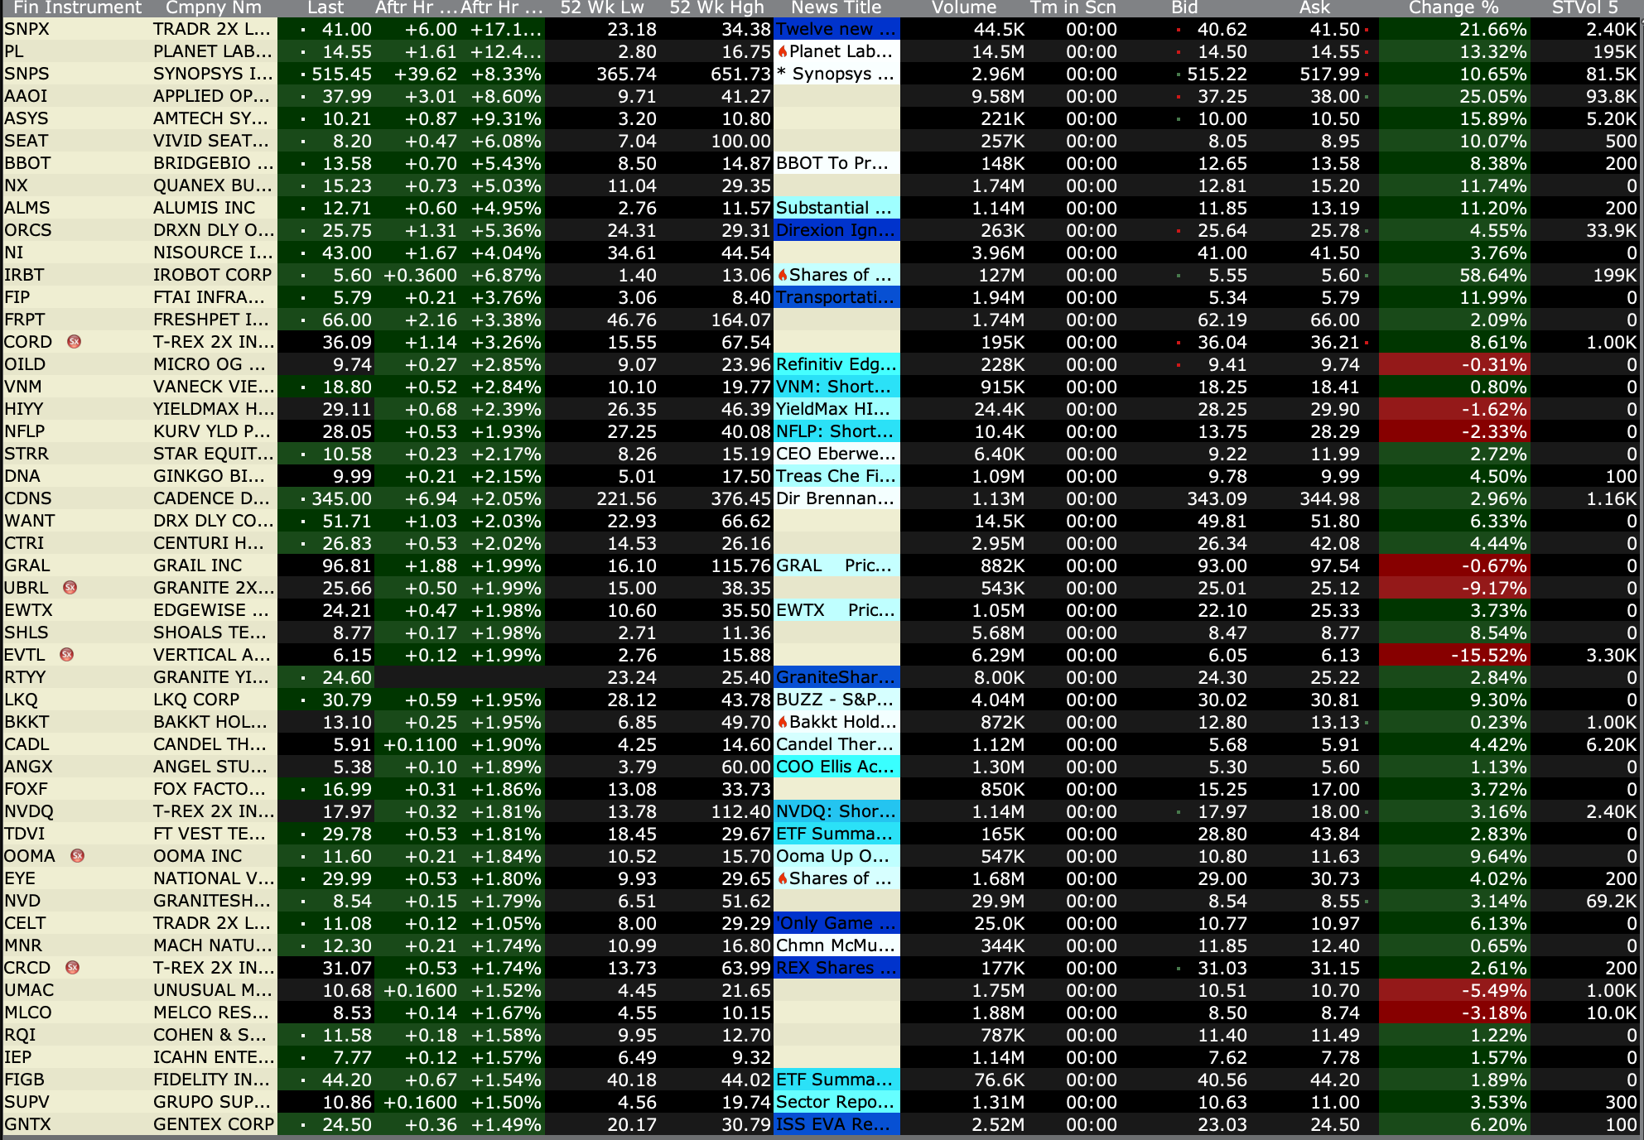The width and height of the screenshot is (1644, 1140).
Task: Open the REX Shares news headline
Action: (x=835, y=968)
